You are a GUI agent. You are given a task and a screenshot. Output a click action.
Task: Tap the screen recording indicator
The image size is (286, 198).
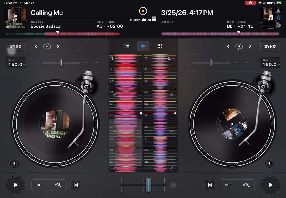(x=250, y=3)
